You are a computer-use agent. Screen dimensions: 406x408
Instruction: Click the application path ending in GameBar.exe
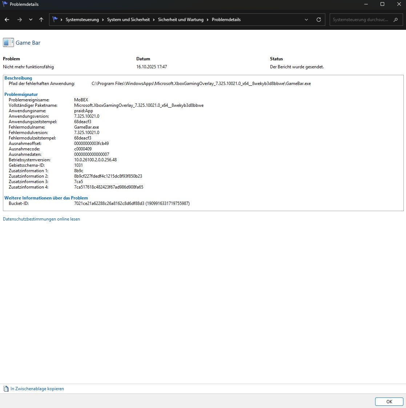point(201,84)
